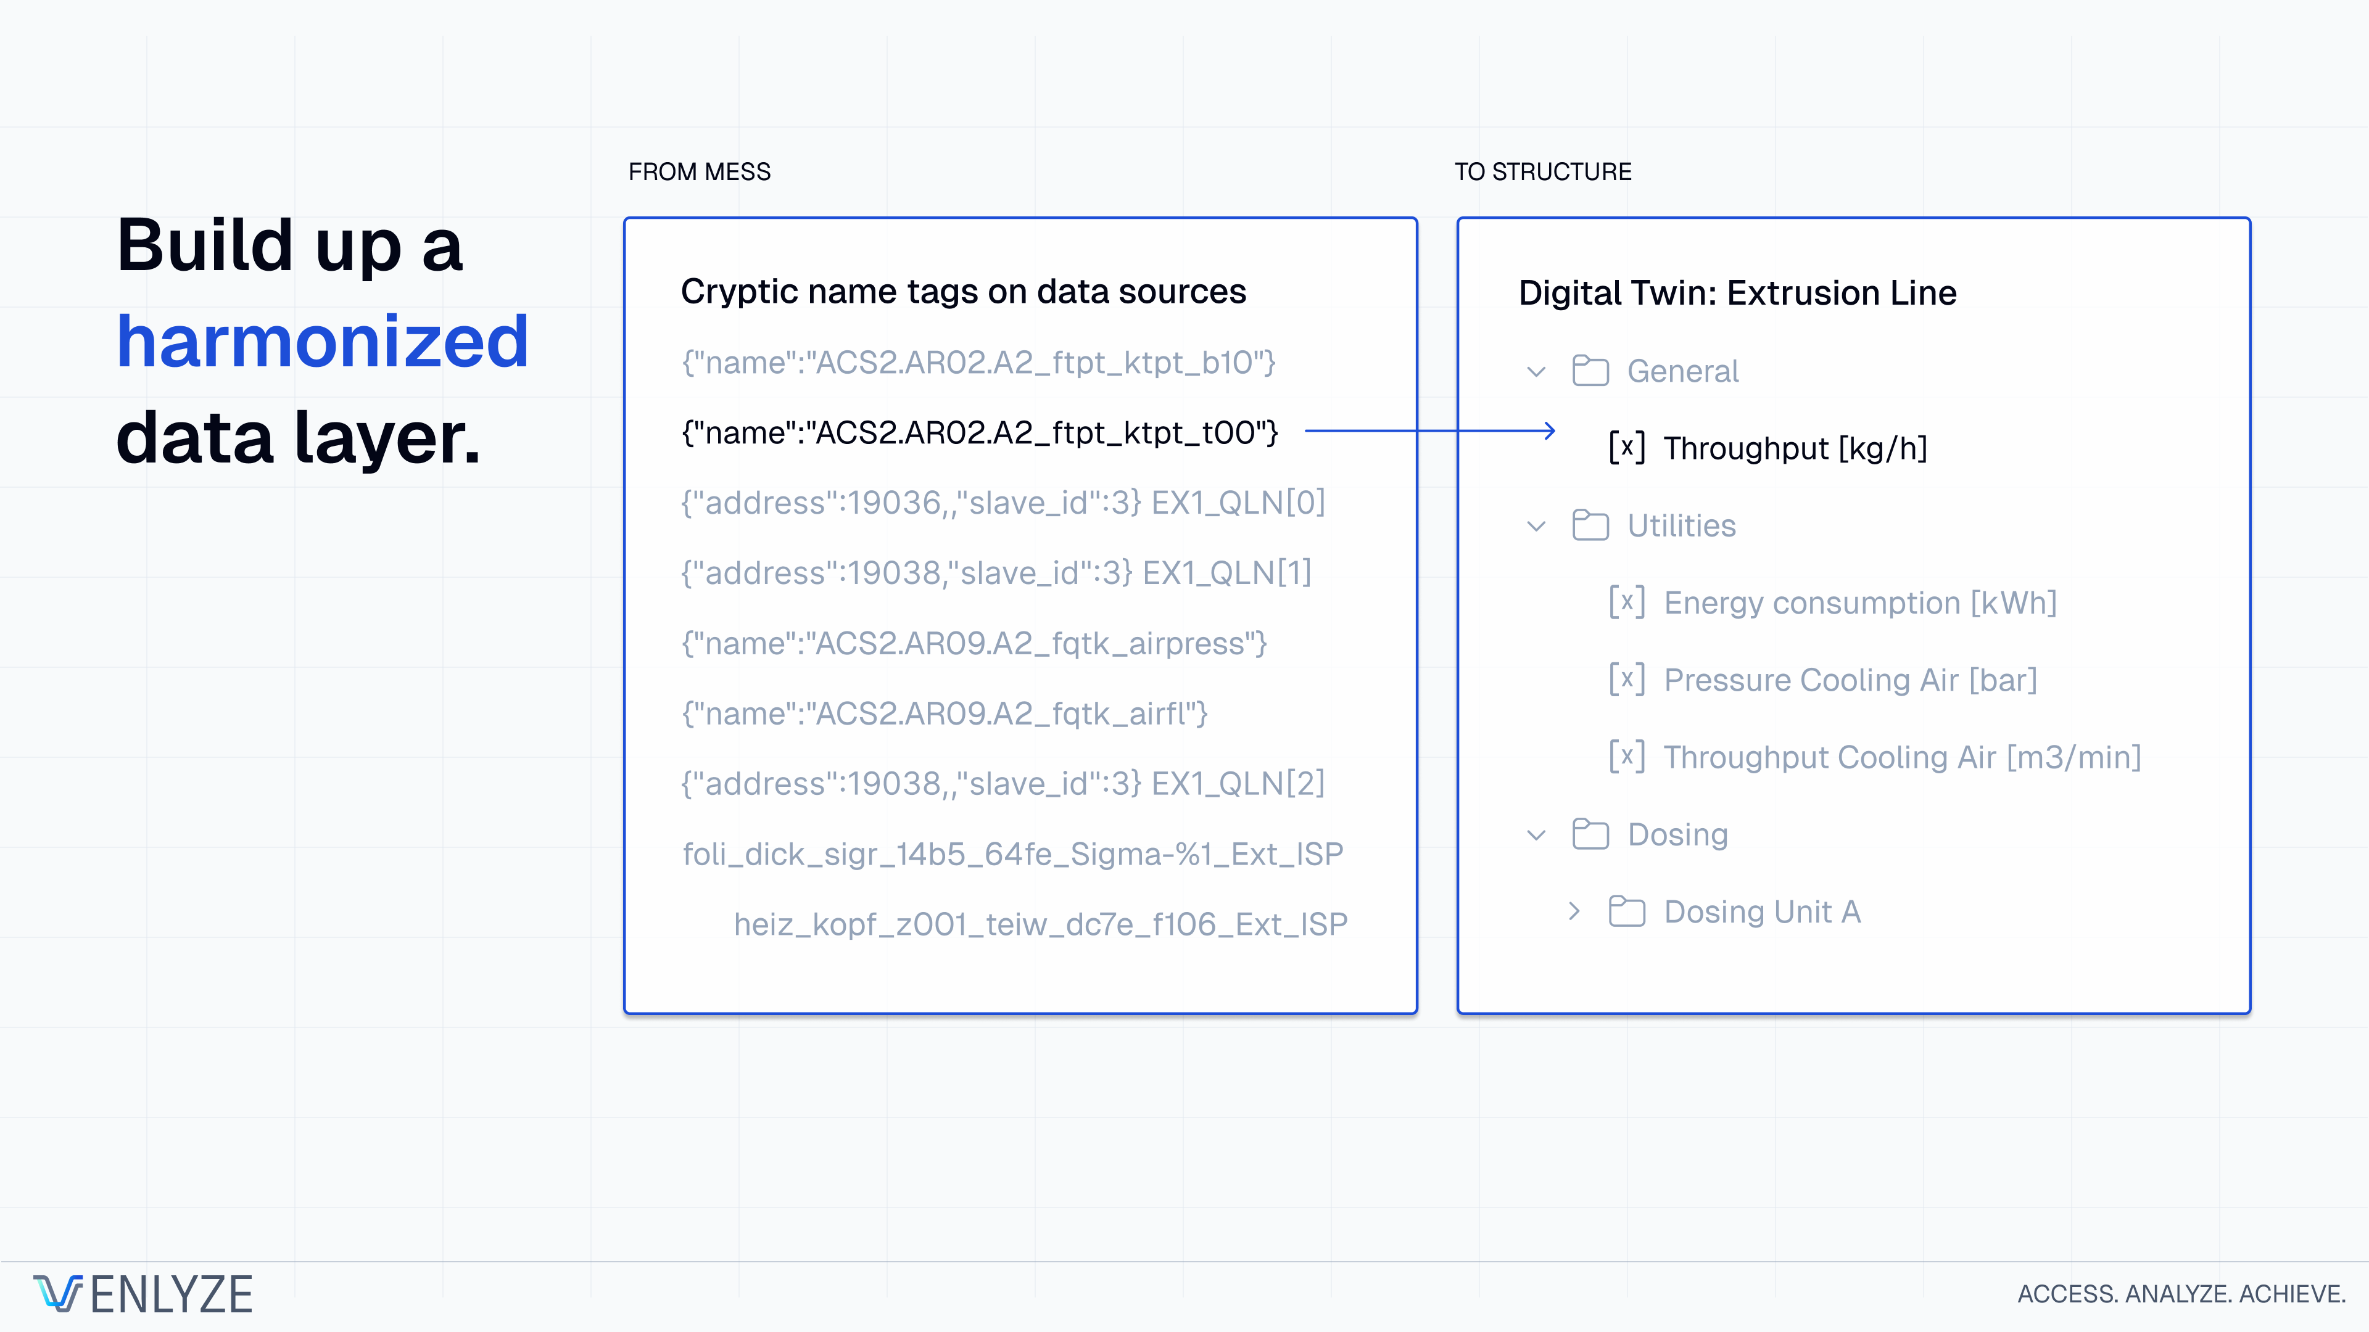Click the Dosing folder icon

[1590, 834]
